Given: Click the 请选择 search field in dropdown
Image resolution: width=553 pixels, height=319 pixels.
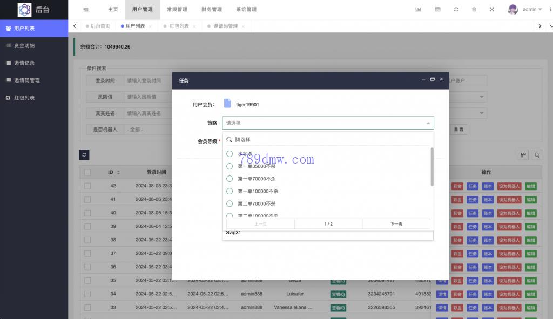Looking at the screenshot, I should 329,139.
